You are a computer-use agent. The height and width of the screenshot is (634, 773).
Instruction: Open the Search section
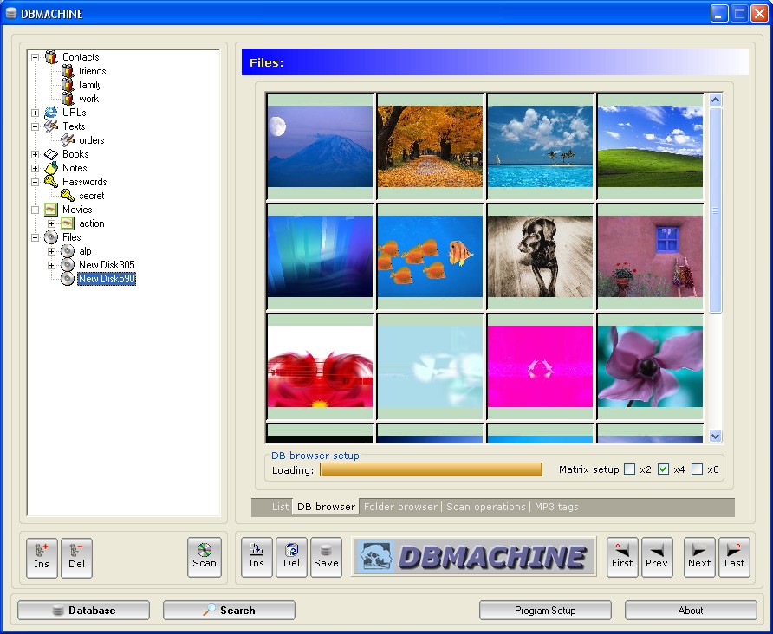click(230, 610)
